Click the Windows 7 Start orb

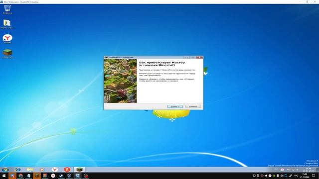point(5,170)
